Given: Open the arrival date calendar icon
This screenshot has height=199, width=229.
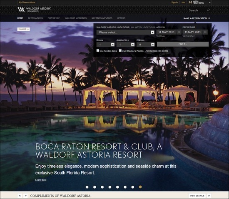Looking at the screenshot, I should click(179, 32).
